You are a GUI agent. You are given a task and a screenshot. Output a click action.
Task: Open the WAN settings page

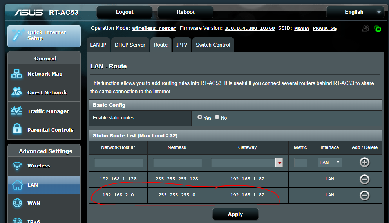pos(44,203)
